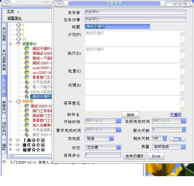Screen dimensions: 194x186
Task: Switch to 工作日记 side tab
Action: pyautogui.click(x=4, y=129)
